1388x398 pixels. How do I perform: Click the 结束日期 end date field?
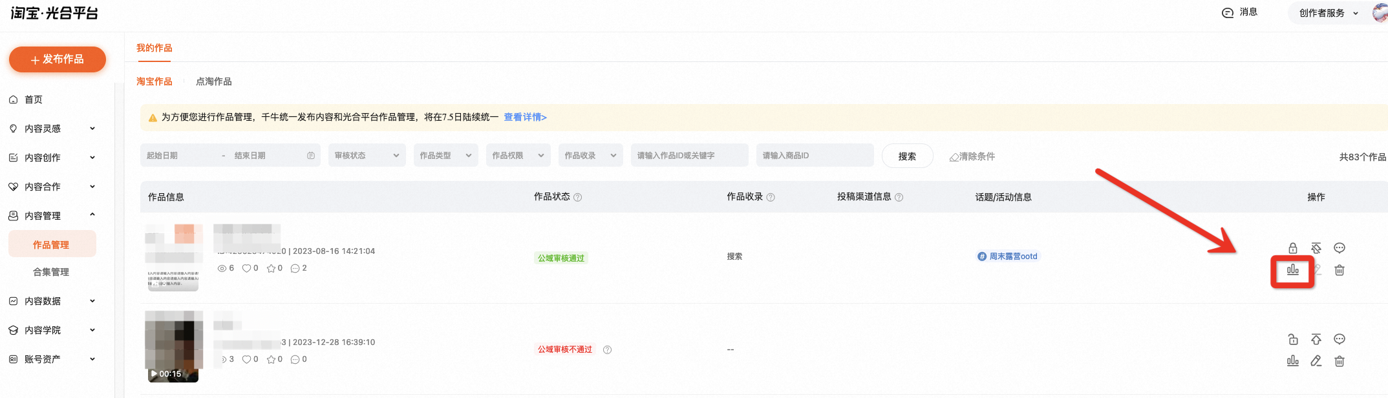265,156
